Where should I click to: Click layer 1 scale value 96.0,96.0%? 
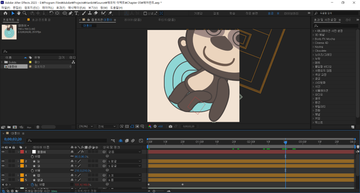81,157
